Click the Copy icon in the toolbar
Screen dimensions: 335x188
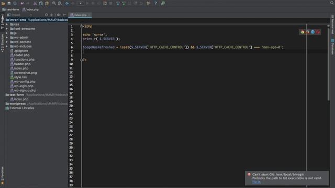(x=41, y=3)
